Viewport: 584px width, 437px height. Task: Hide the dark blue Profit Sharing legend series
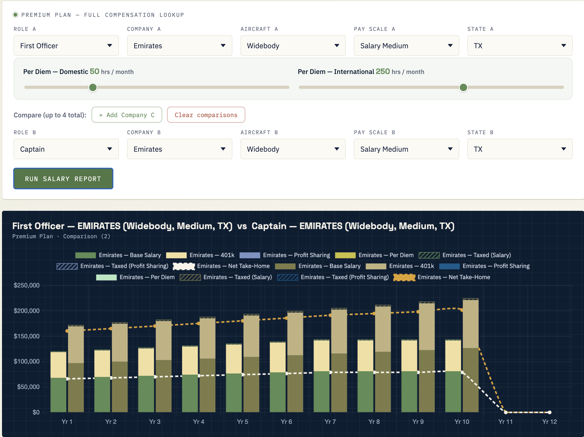point(484,266)
